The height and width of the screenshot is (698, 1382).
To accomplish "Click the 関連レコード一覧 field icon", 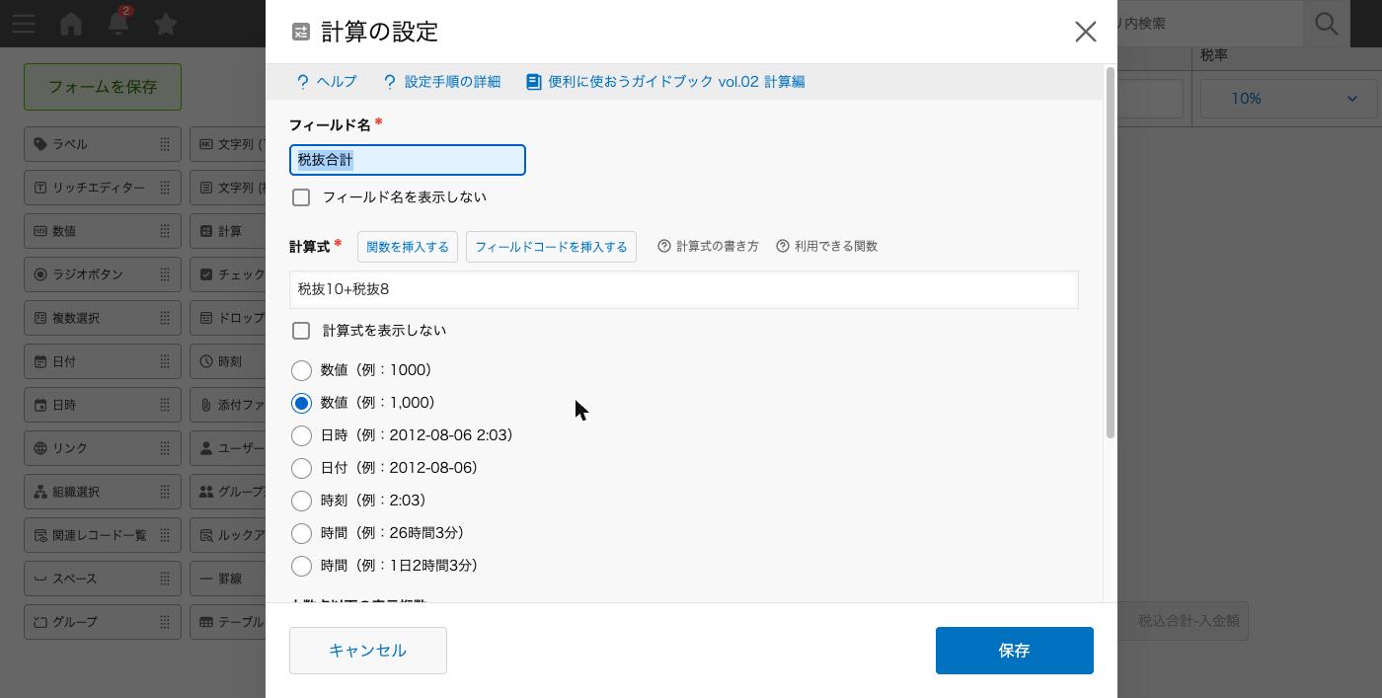I will click(40, 535).
